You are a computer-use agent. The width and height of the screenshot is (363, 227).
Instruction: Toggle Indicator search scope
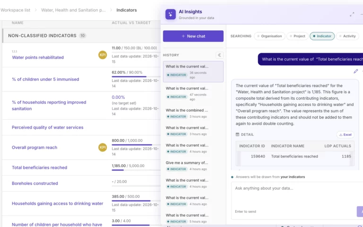[322, 36]
